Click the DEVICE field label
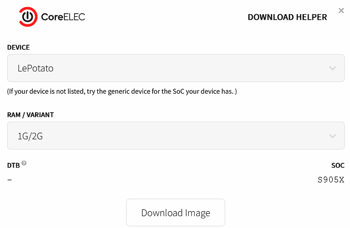Image resolution: width=350 pixels, height=228 pixels. (18, 47)
